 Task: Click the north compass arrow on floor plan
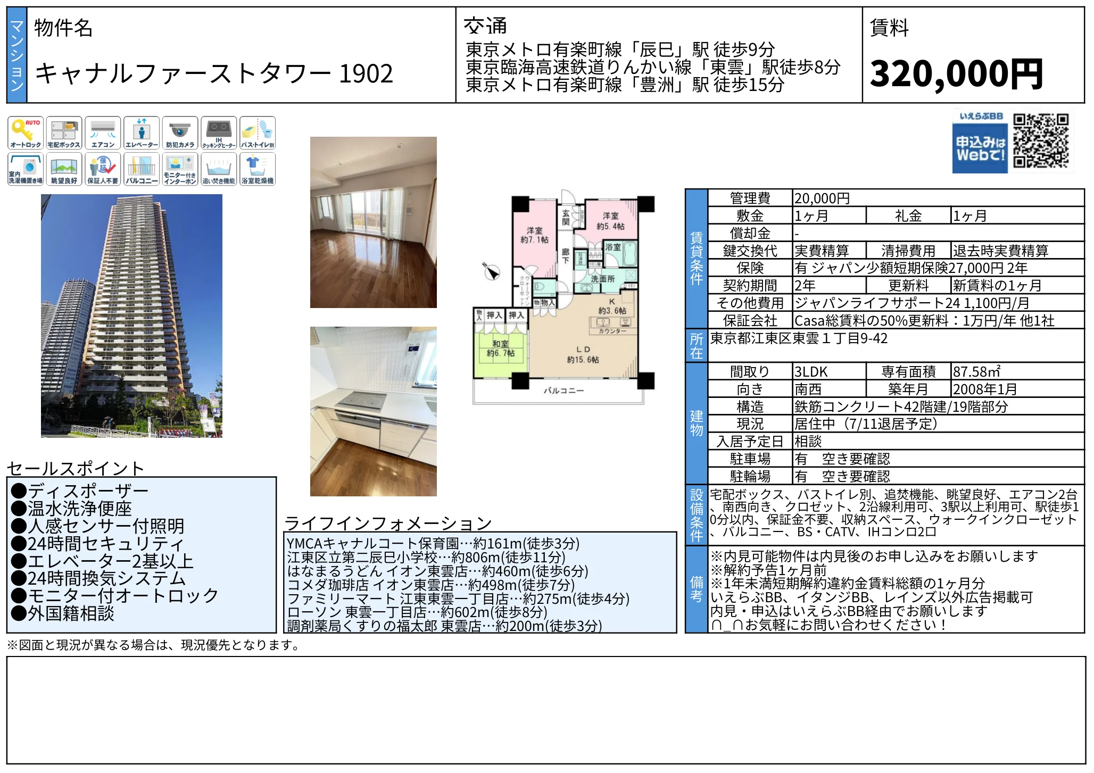tap(492, 271)
